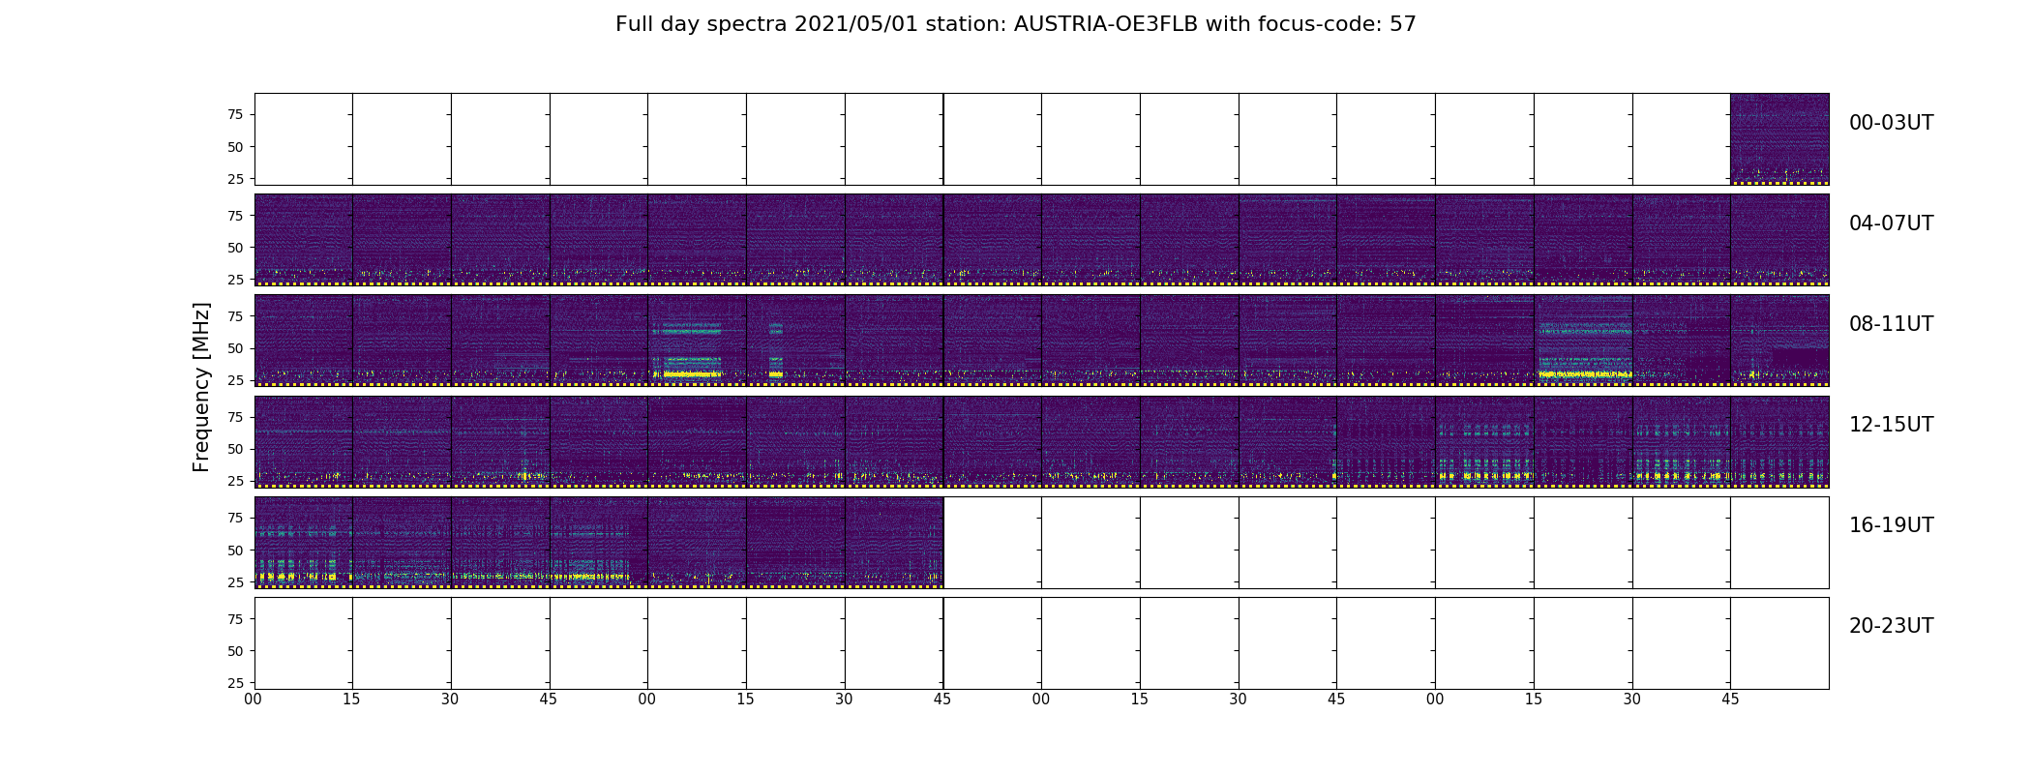
Task: Select the 75 tick label of the 04-07UT row
Action: coord(235,216)
